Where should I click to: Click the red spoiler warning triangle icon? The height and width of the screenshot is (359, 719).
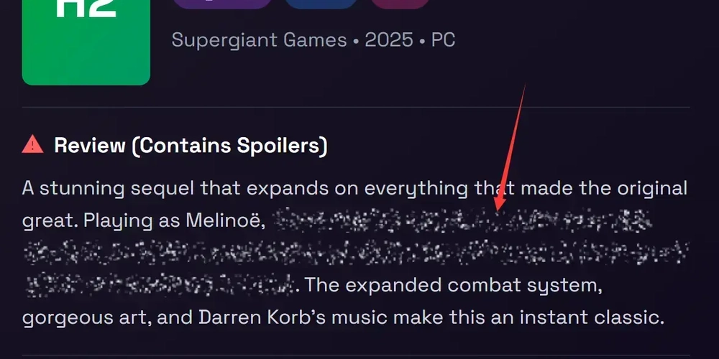[x=32, y=145]
